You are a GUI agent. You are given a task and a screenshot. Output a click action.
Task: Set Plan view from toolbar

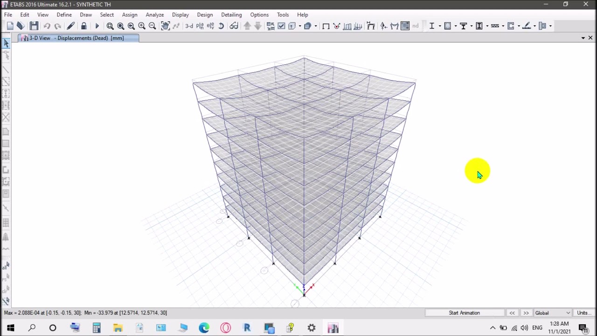[200, 26]
